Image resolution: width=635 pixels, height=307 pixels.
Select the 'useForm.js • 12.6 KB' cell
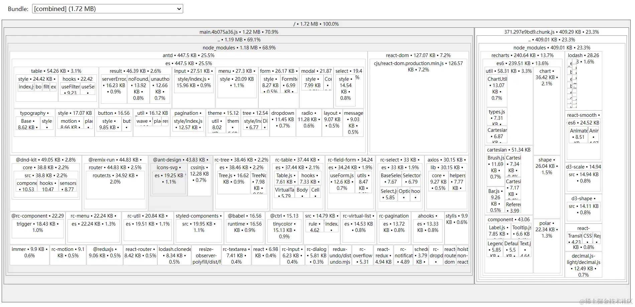tap(342, 182)
